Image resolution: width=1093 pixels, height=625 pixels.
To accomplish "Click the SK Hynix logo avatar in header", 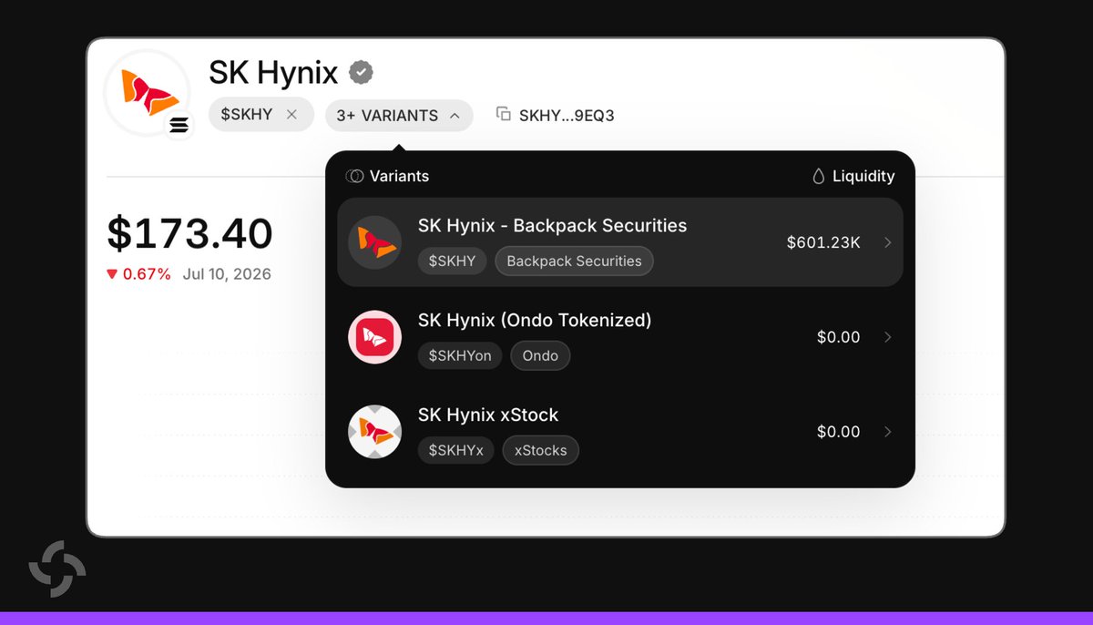I will tap(147, 93).
